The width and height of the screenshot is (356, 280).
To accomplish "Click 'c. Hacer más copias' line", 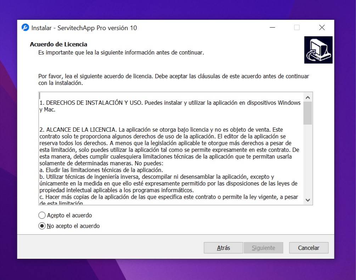I will click(169, 200).
